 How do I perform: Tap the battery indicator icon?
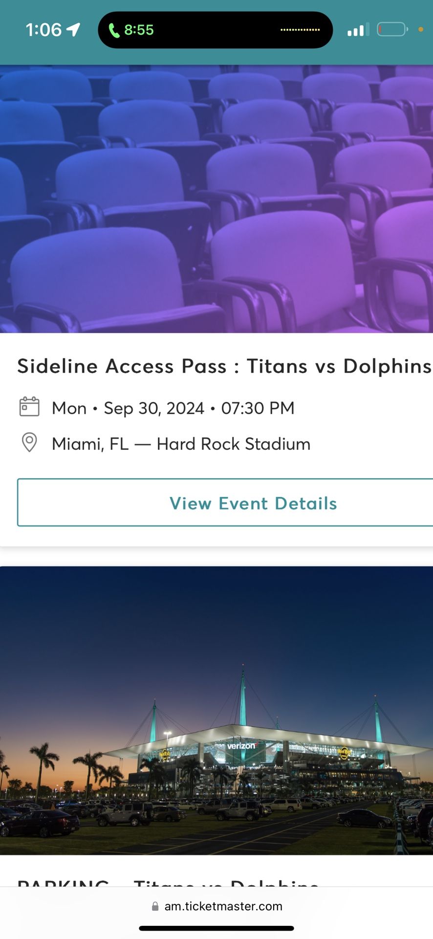(392, 30)
